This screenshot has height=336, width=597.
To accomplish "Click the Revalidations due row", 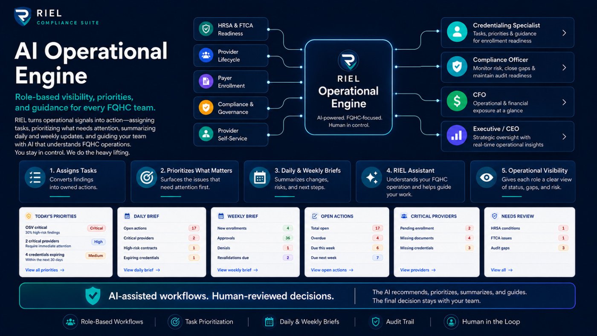I will tap(255, 258).
